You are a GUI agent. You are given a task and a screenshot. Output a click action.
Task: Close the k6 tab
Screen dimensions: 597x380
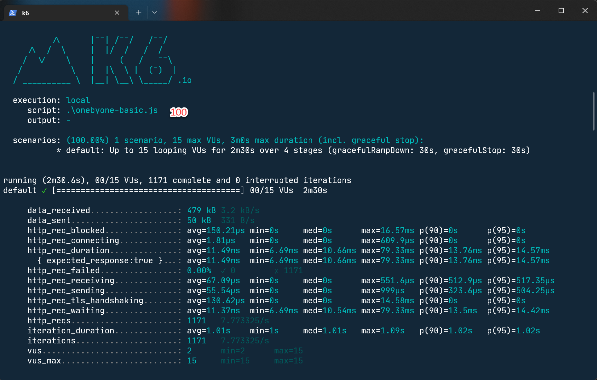(117, 13)
